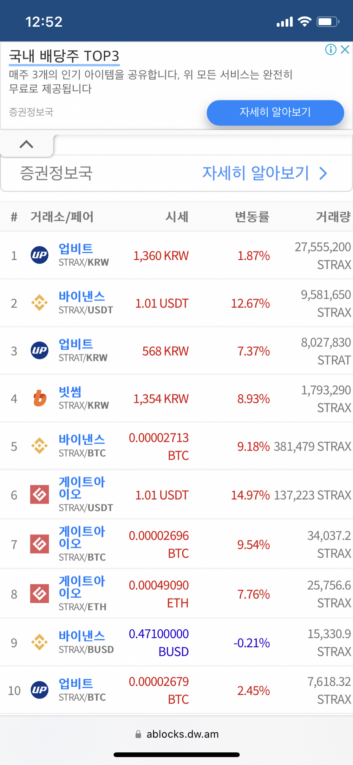Close the ad banner with the X
This screenshot has height=765, width=353.
(345, 50)
